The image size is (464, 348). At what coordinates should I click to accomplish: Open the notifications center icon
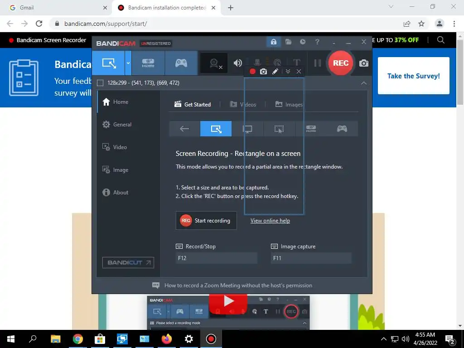450,339
